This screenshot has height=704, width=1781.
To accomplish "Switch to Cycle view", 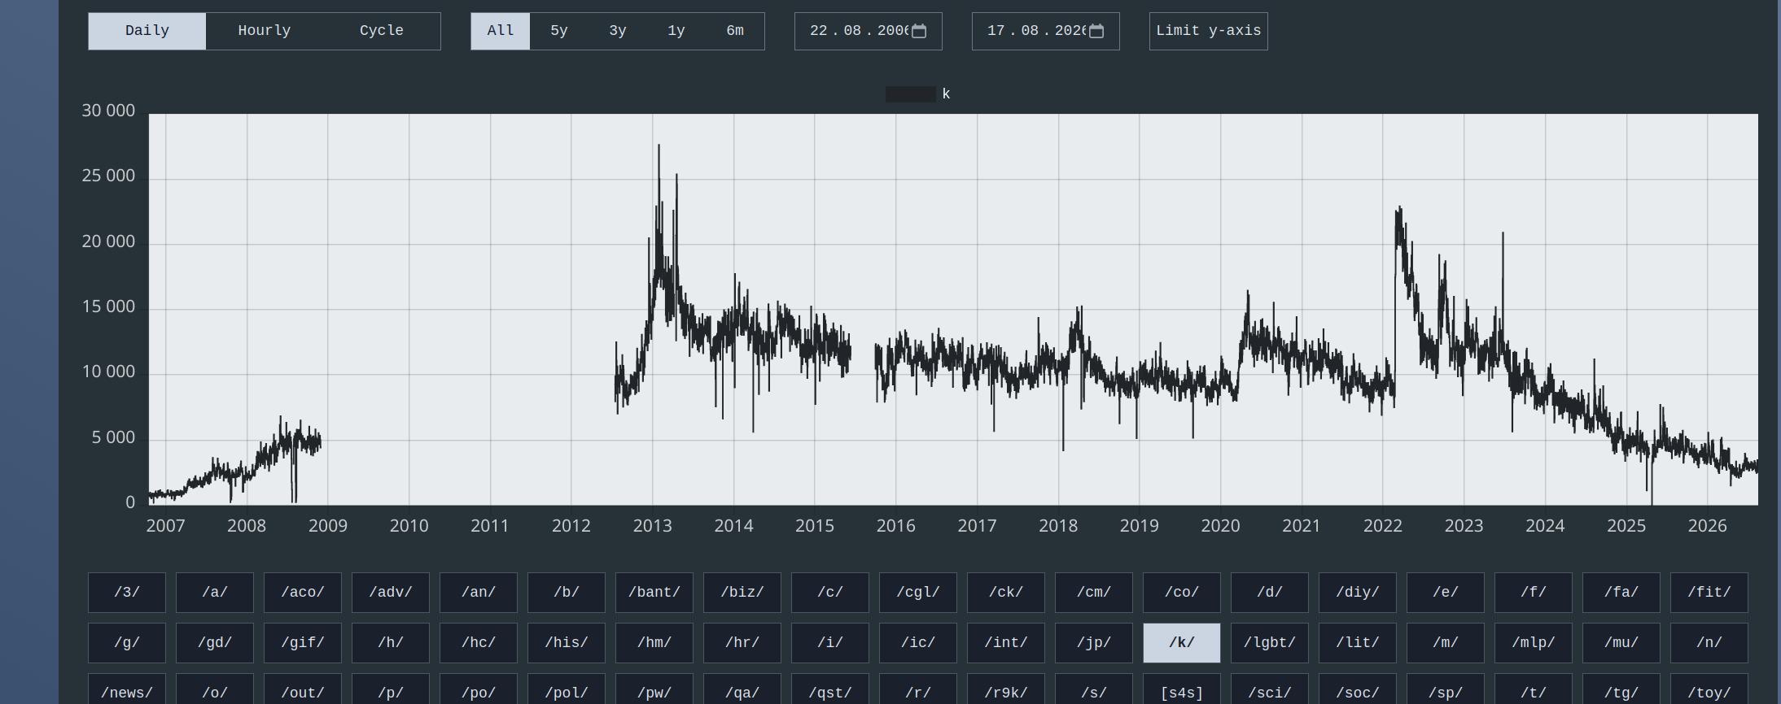I will coord(382,31).
